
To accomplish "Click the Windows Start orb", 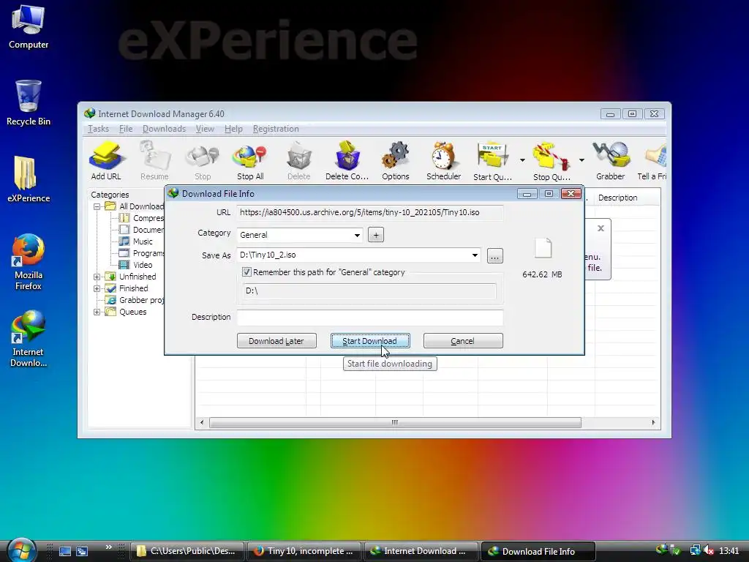I will click(x=21, y=550).
